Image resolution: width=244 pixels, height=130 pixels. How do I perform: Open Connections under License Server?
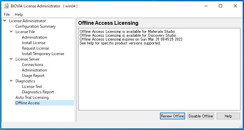point(33,65)
